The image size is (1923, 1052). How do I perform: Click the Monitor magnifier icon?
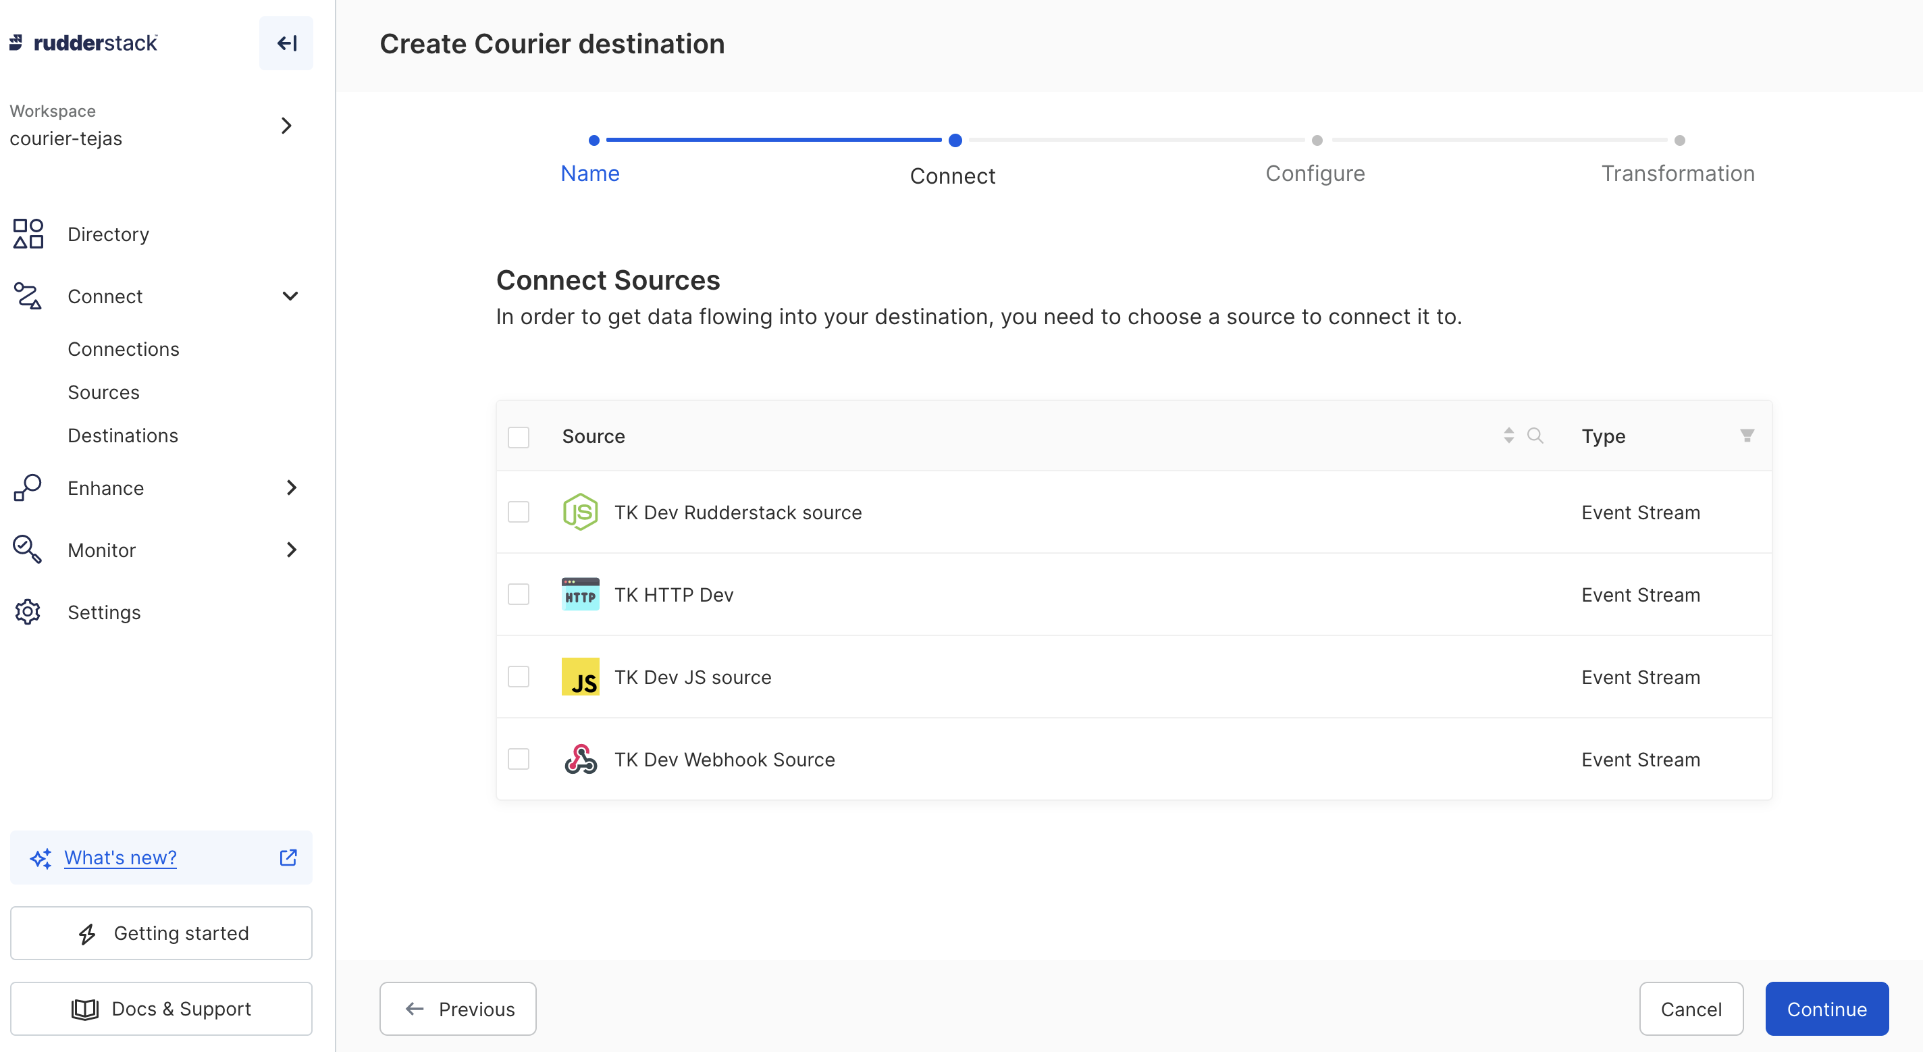point(28,550)
